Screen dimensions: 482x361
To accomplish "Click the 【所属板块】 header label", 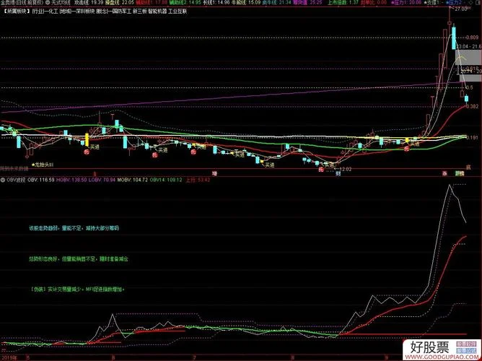I will [17, 12].
